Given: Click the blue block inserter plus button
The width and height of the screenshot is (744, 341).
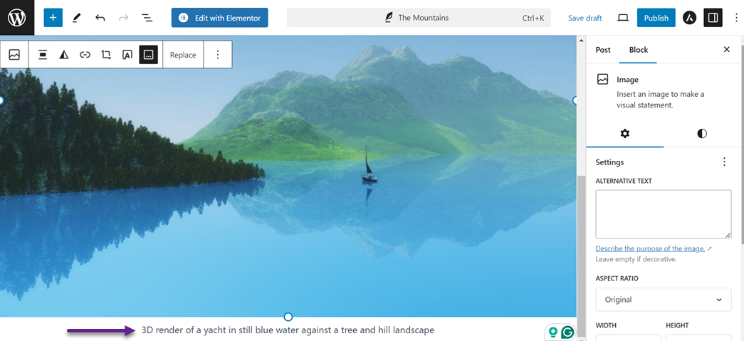Looking at the screenshot, I should [53, 18].
